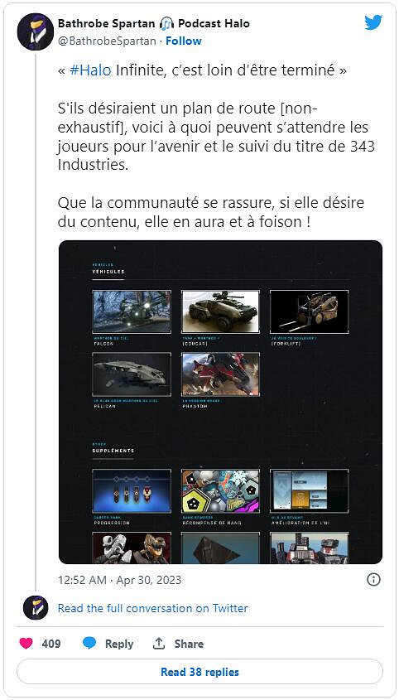
Task: Click small avatar beside full conversation link
Action: point(36,607)
